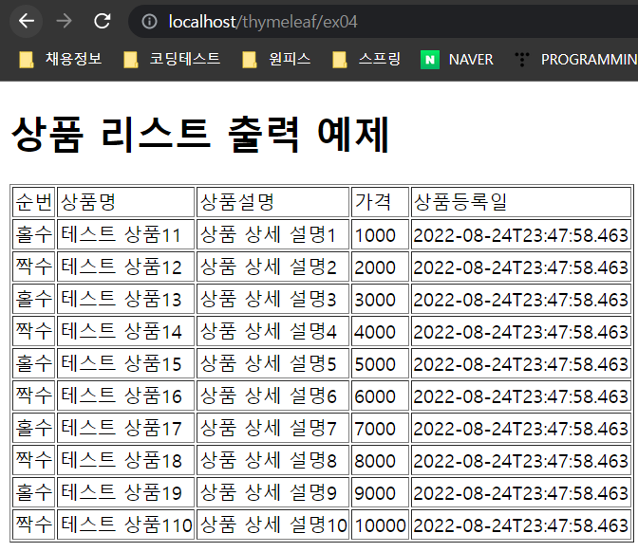Click the 상품 상세 설명10 cell
This screenshot has height=552, width=638.
coord(273,524)
